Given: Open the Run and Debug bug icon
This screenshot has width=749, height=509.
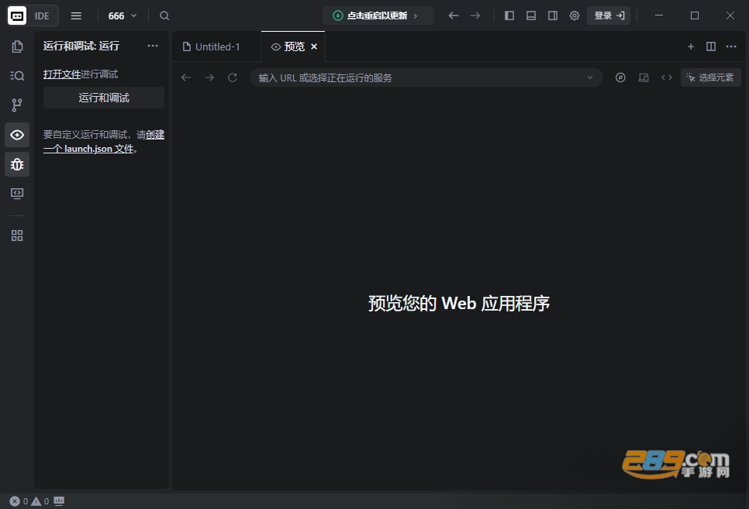Looking at the screenshot, I should pyautogui.click(x=17, y=164).
